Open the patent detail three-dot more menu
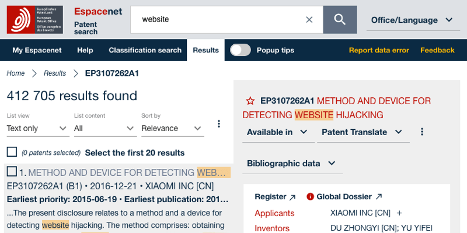This screenshot has width=467, height=233. click(x=423, y=132)
